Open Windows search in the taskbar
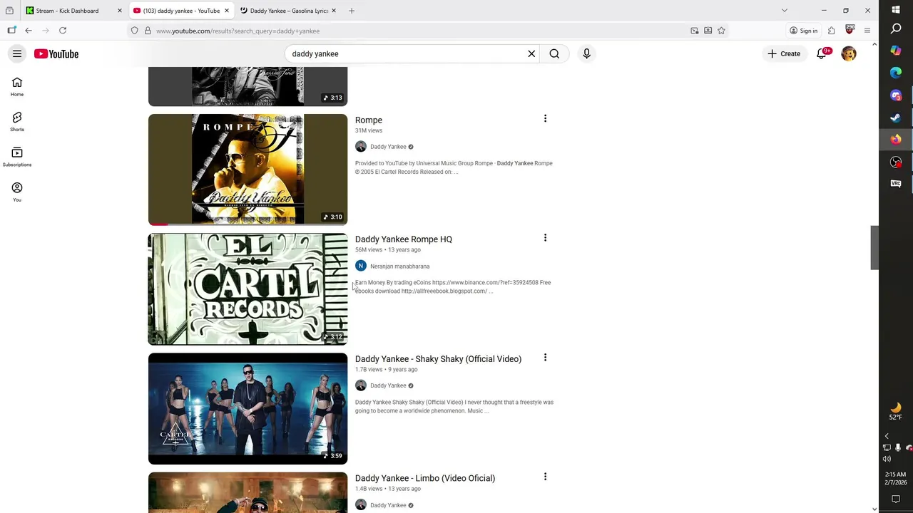913x513 pixels. [x=896, y=28]
